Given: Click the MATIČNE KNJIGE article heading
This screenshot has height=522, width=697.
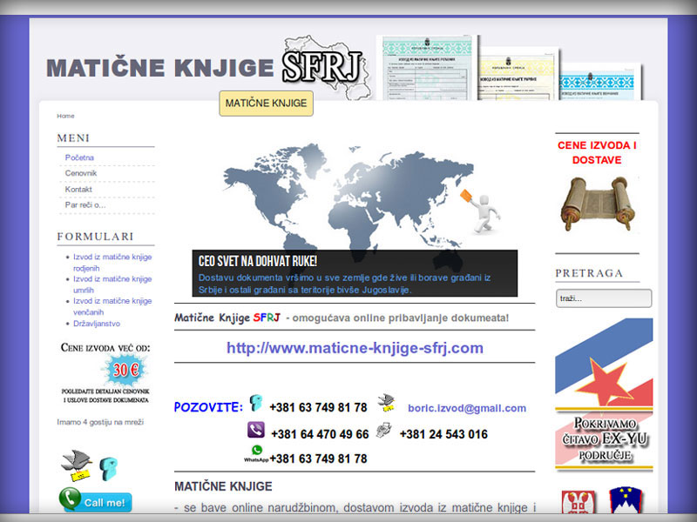Looking at the screenshot, I should coord(223,486).
